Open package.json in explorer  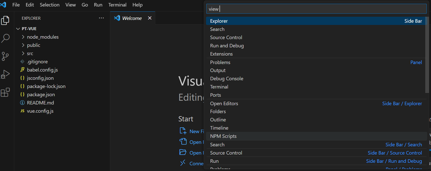pyautogui.click(x=41, y=94)
